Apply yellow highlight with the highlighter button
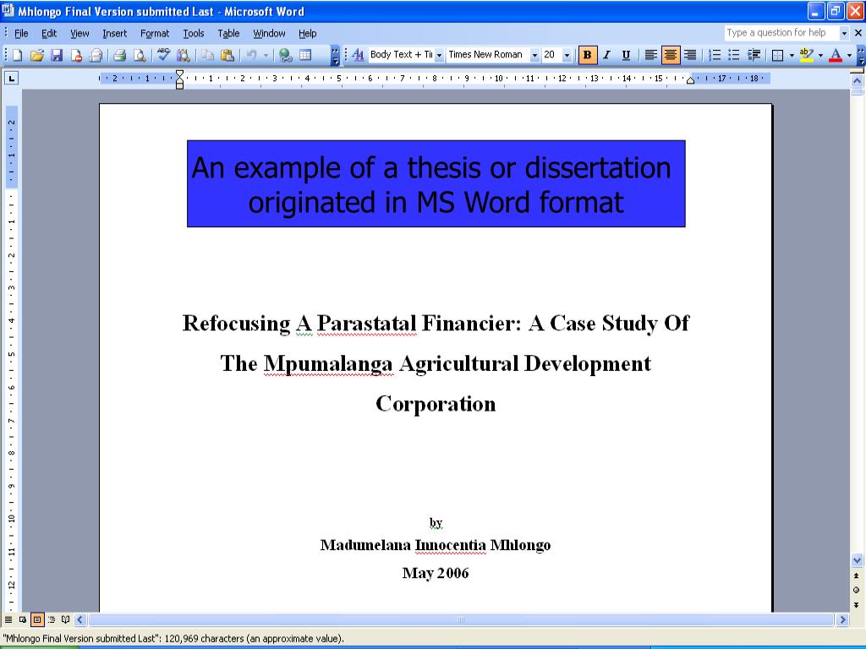866x649 pixels. click(806, 55)
